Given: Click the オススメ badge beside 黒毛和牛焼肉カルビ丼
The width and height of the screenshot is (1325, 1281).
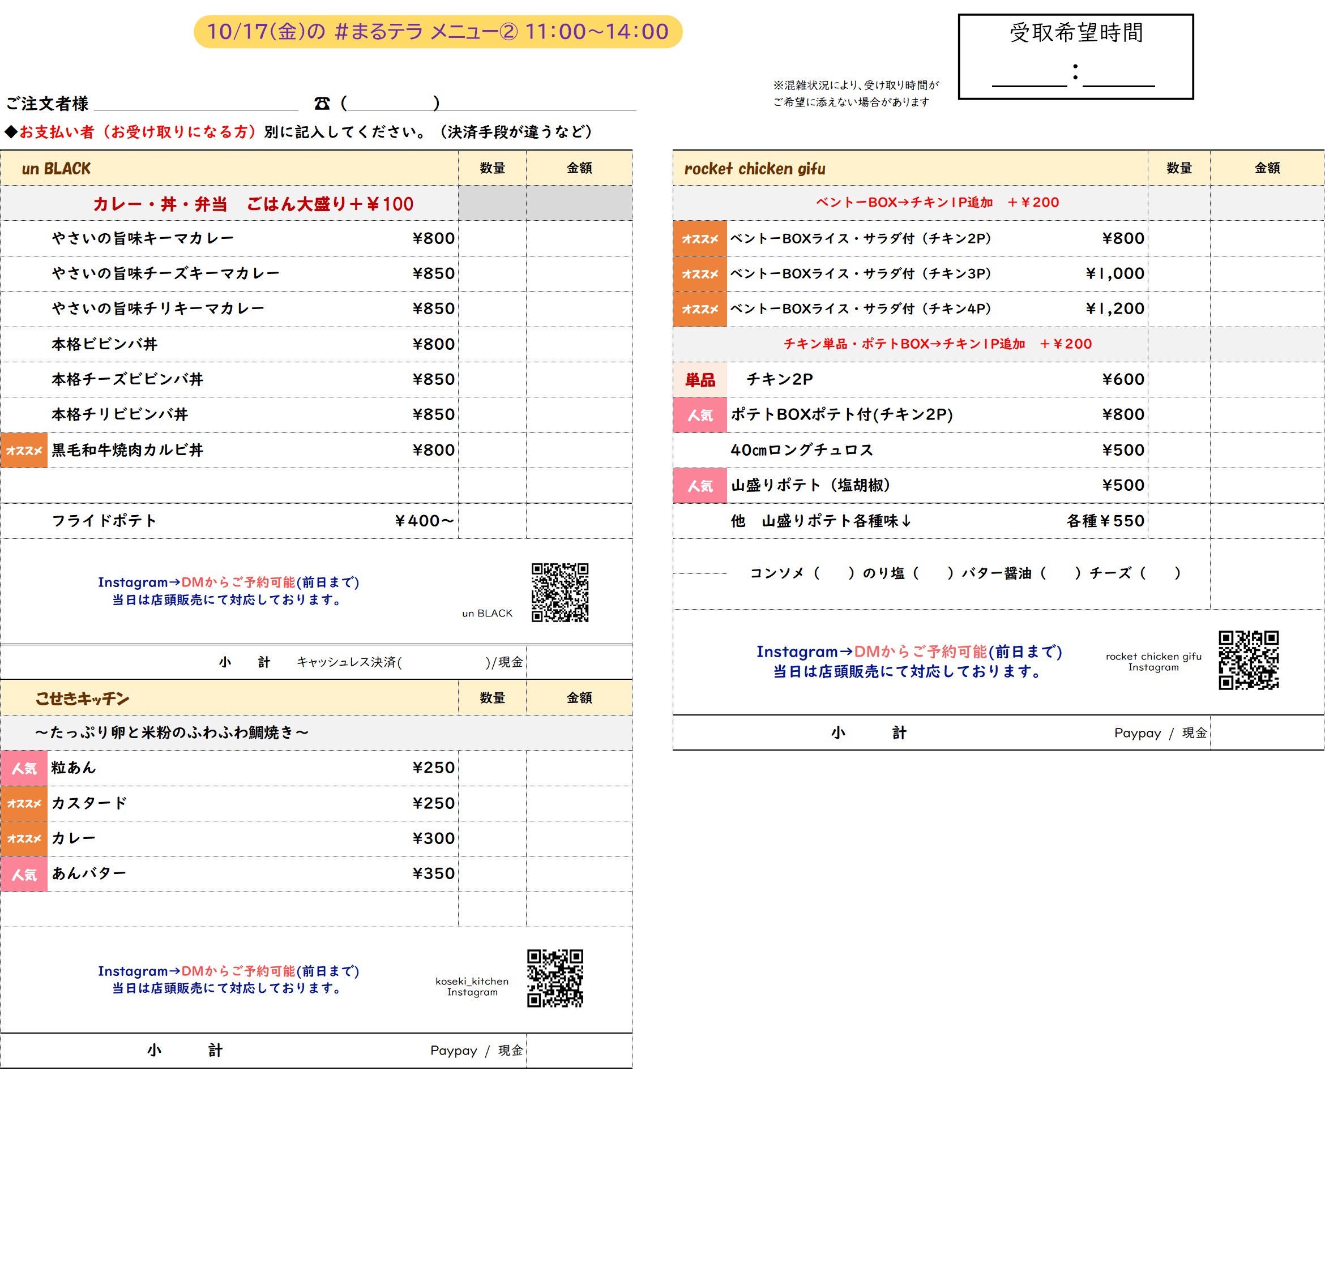Looking at the screenshot, I should click(x=24, y=450).
